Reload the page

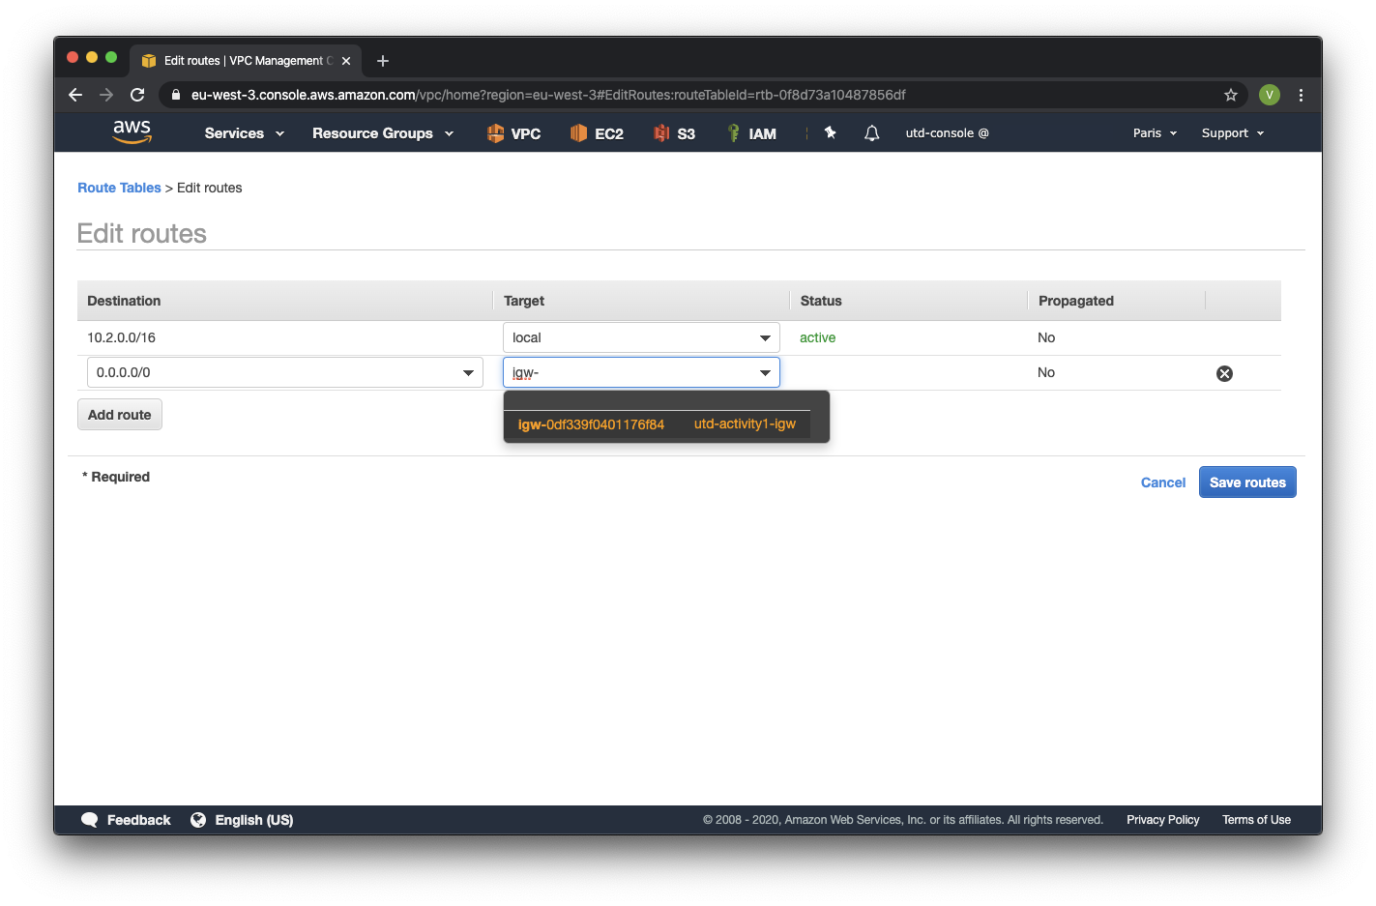click(x=137, y=95)
